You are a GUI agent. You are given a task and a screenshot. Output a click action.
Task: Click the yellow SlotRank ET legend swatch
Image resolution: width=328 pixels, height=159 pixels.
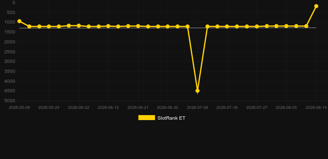coord(147,118)
